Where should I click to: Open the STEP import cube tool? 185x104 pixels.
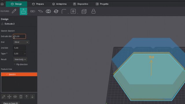click(84, 12)
